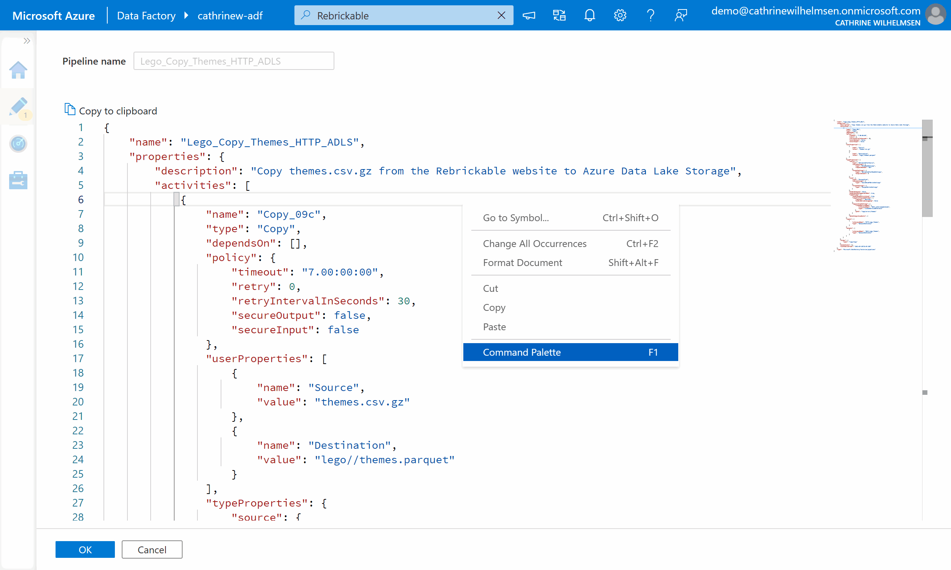
Task: Click the announcements megaphone icon
Action: [528, 15]
